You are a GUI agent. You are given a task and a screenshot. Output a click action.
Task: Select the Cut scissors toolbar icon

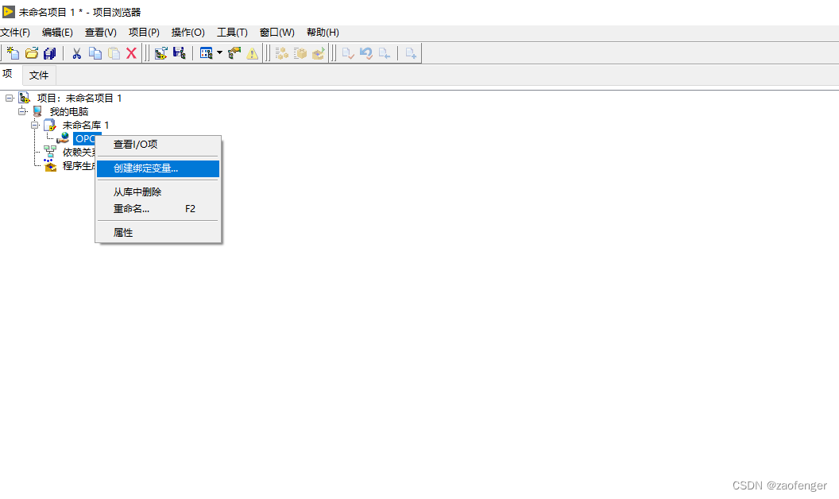click(x=75, y=52)
